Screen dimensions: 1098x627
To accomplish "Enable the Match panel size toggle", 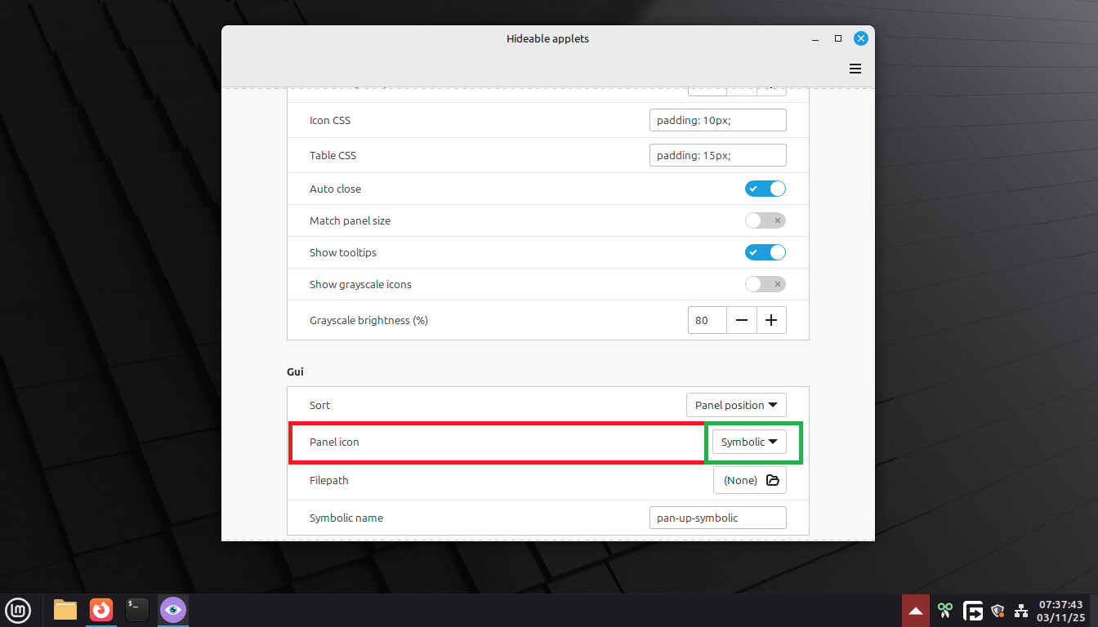I will point(765,220).
